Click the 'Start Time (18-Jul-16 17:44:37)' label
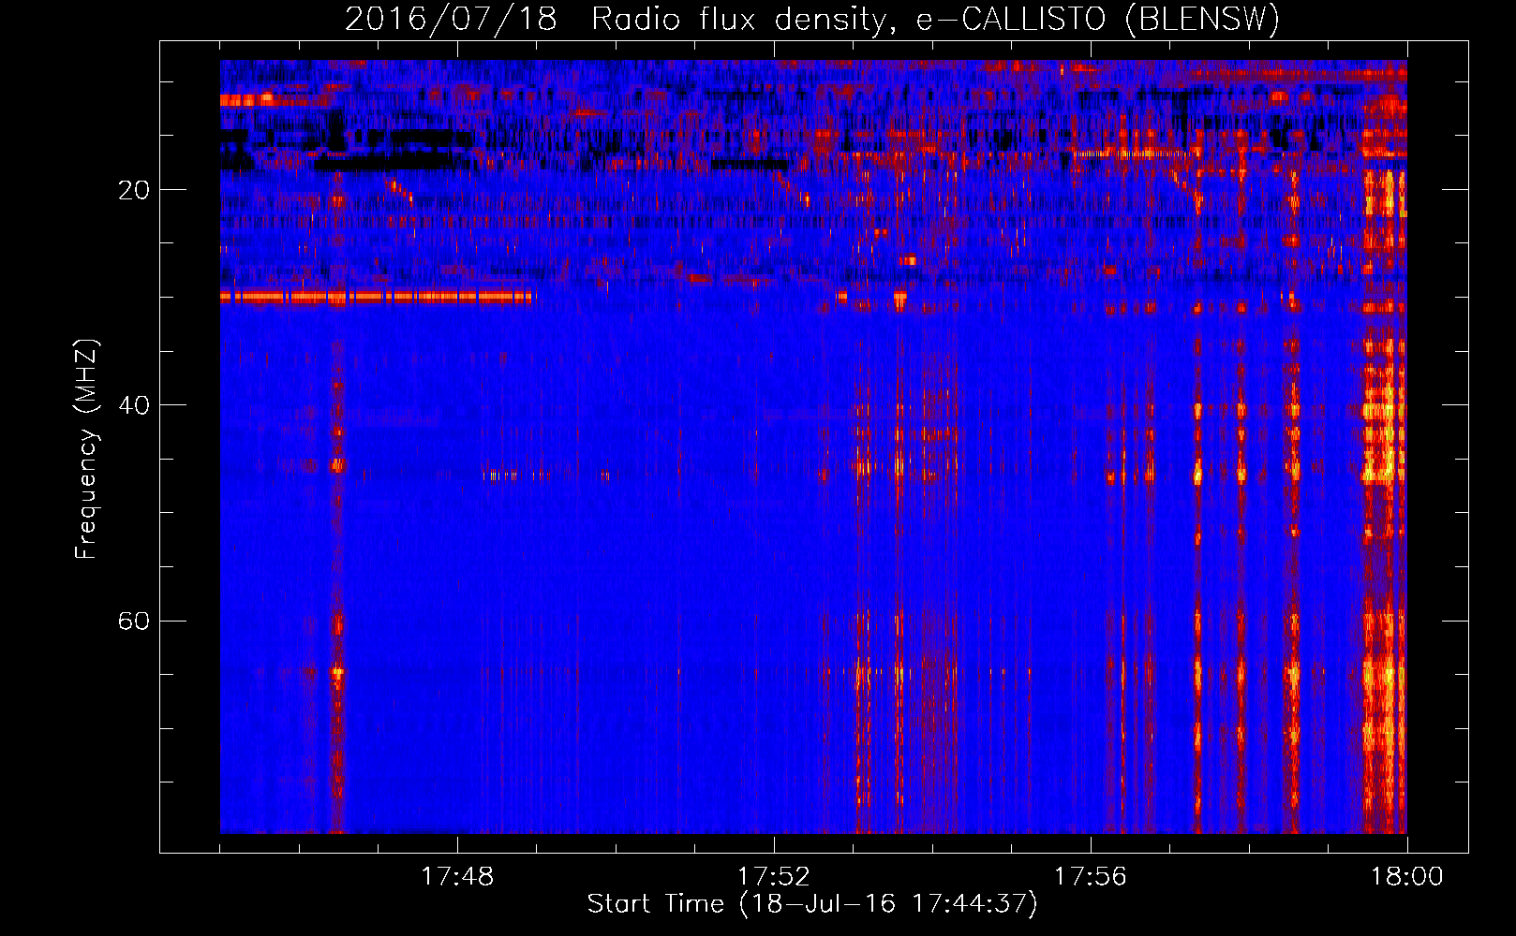Screen dimensions: 1516x936 (812, 904)
